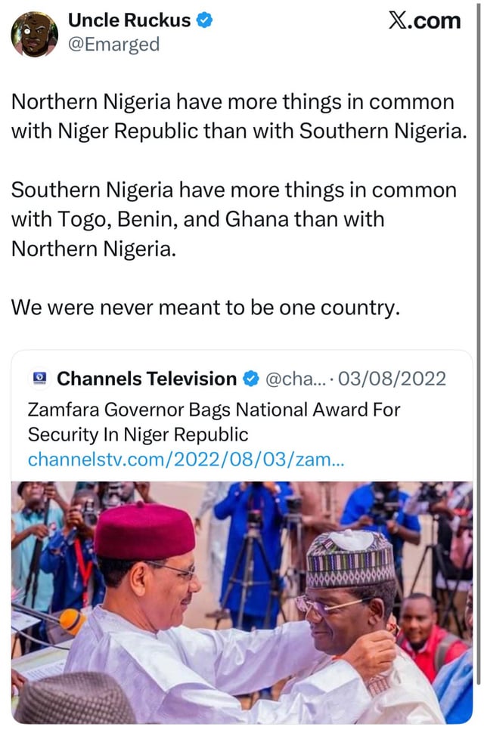Click verified badge beside Channels Television
The height and width of the screenshot is (730, 484).
(250, 379)
